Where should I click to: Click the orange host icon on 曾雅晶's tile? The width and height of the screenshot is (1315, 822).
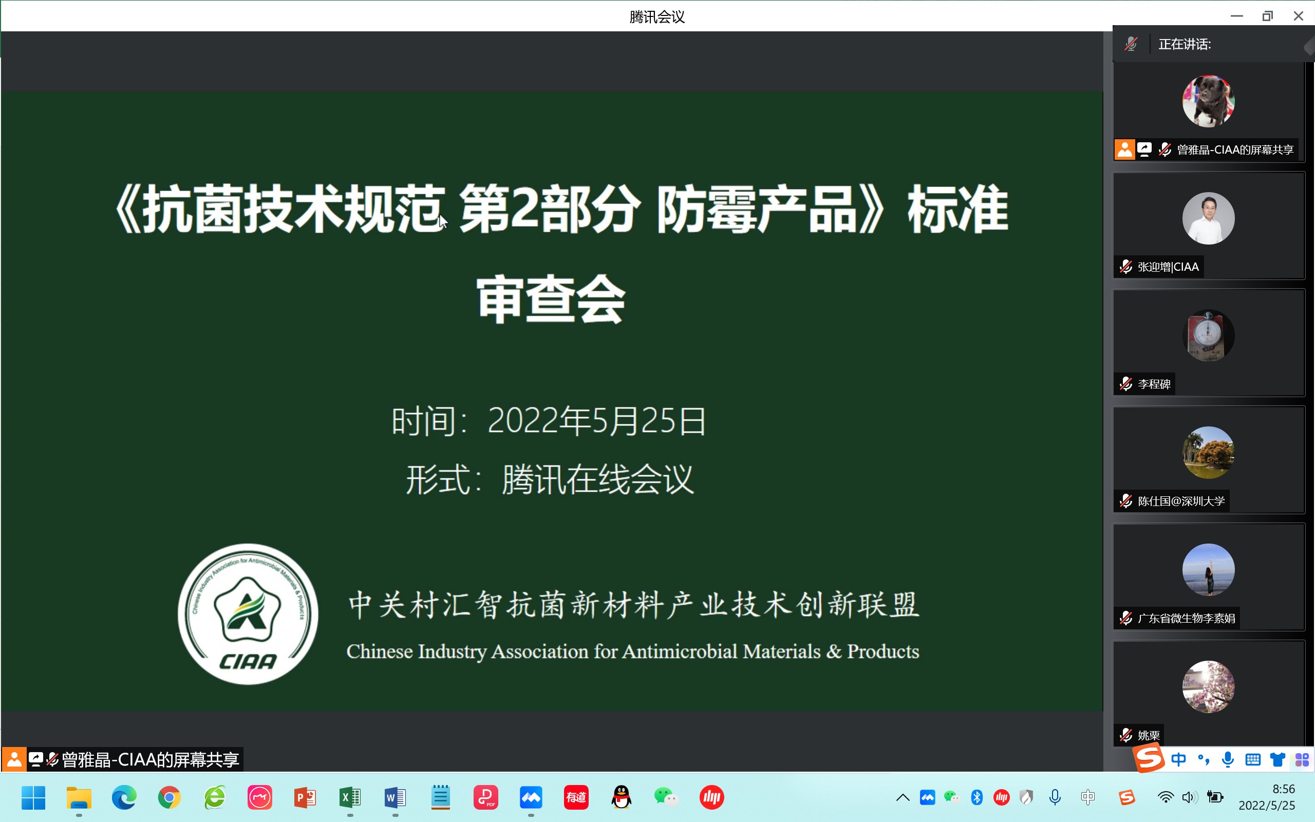[1124, 150]
